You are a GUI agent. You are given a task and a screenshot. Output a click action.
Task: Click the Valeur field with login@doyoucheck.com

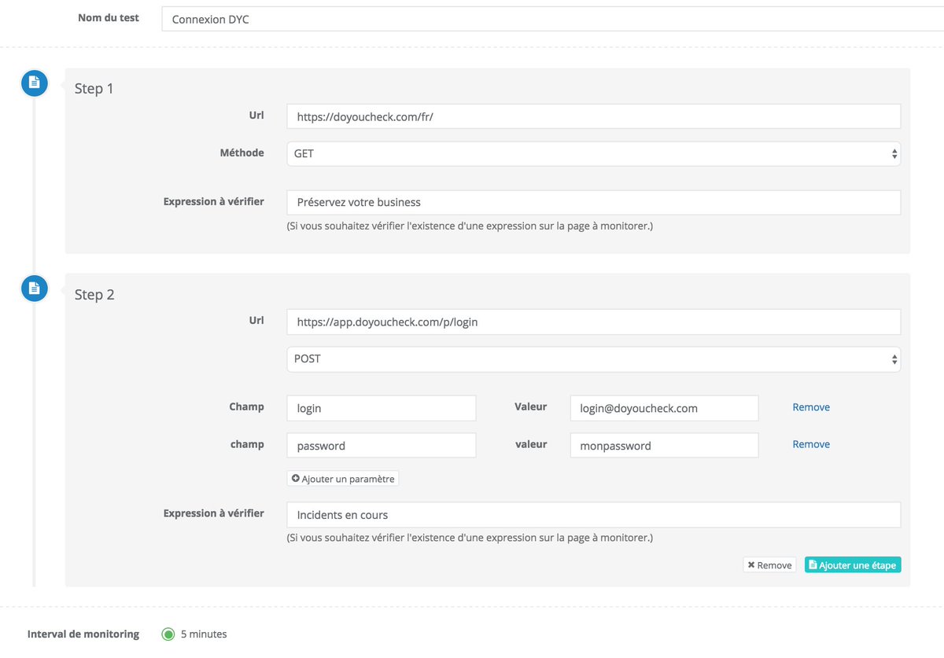pyautogui.click(x=665, y=408)
